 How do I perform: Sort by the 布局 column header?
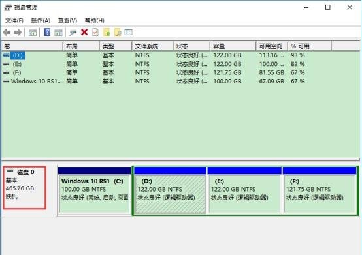click(x=81, y=46)
